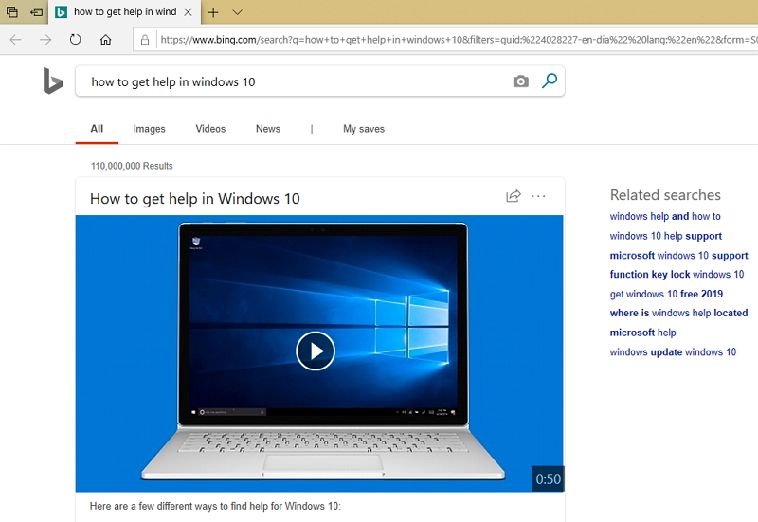The image size is (758, 522).
Task: Switch to the News tab
Action: (268, 129)
